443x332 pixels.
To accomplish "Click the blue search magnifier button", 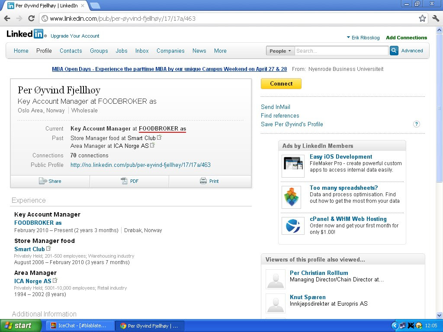I will click(x=394, y=51).
